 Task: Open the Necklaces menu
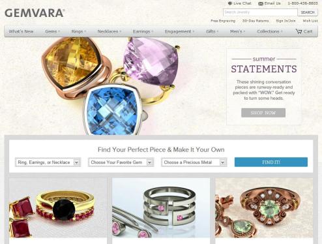[110, 31]
